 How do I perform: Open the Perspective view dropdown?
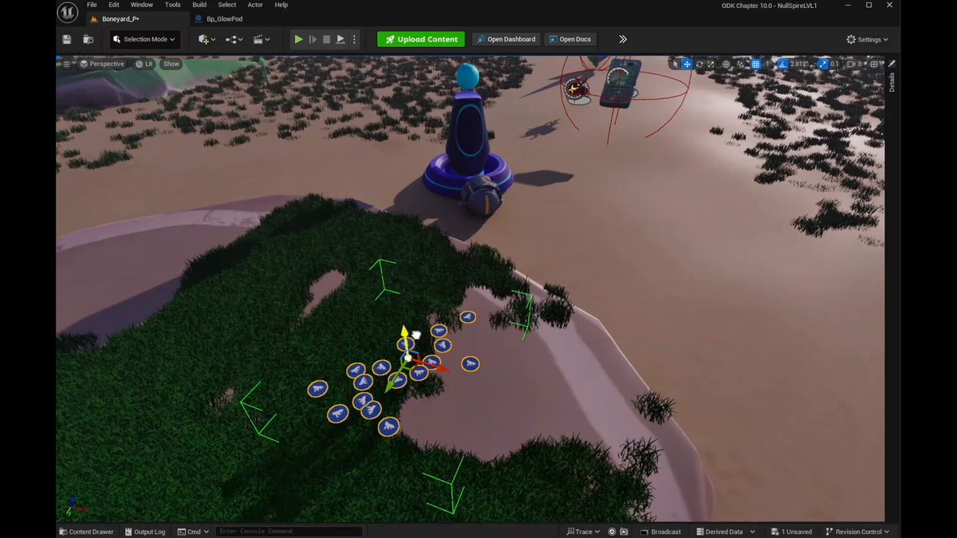[101, 64]
